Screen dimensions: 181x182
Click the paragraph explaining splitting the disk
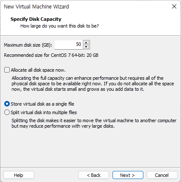tap(94, 123)
